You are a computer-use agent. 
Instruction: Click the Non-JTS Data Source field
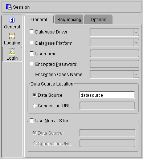pos(107,133)
